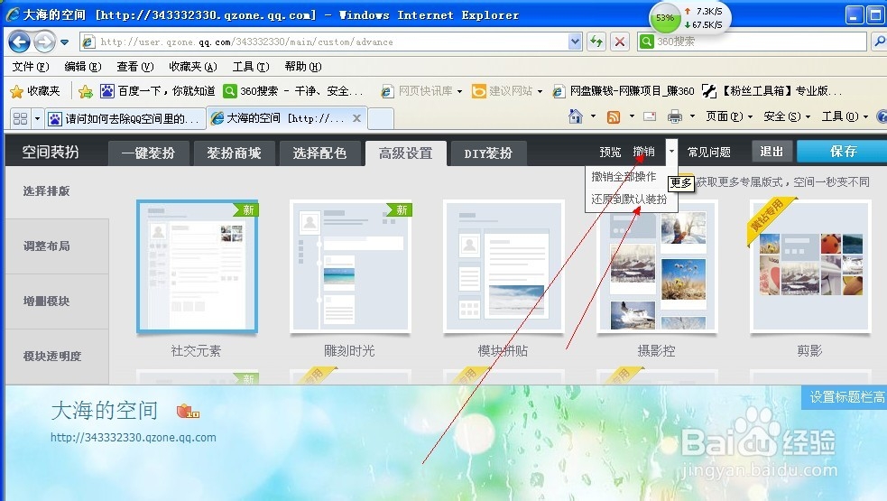Switch to the 一键装扮 tab

click(148, 153)
